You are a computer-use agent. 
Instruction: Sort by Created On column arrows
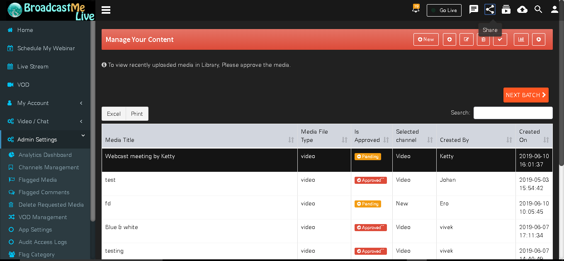546,140
